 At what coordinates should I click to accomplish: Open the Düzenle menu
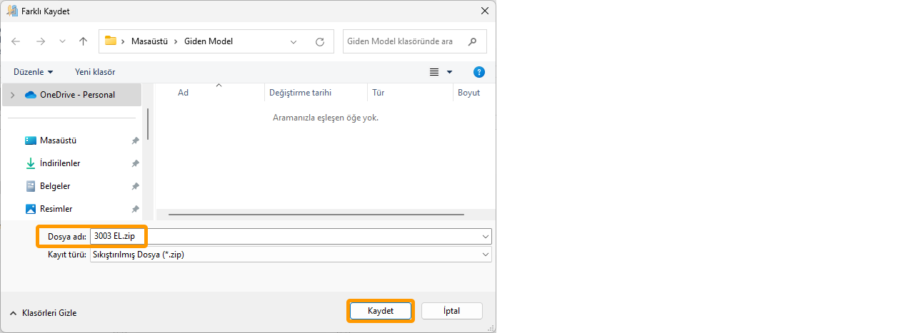coord(33,72)
